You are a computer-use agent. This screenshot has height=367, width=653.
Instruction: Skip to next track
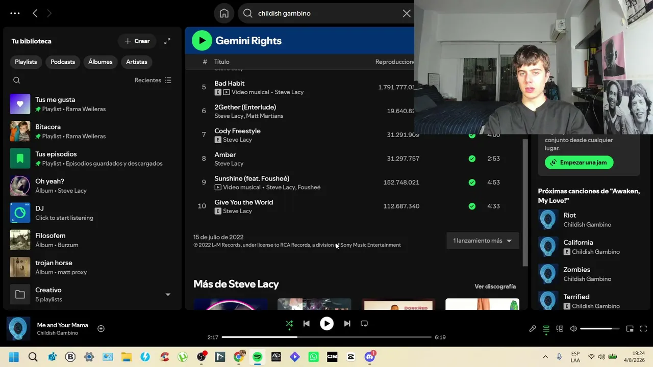pyautogui.click(x=347, y=324)
